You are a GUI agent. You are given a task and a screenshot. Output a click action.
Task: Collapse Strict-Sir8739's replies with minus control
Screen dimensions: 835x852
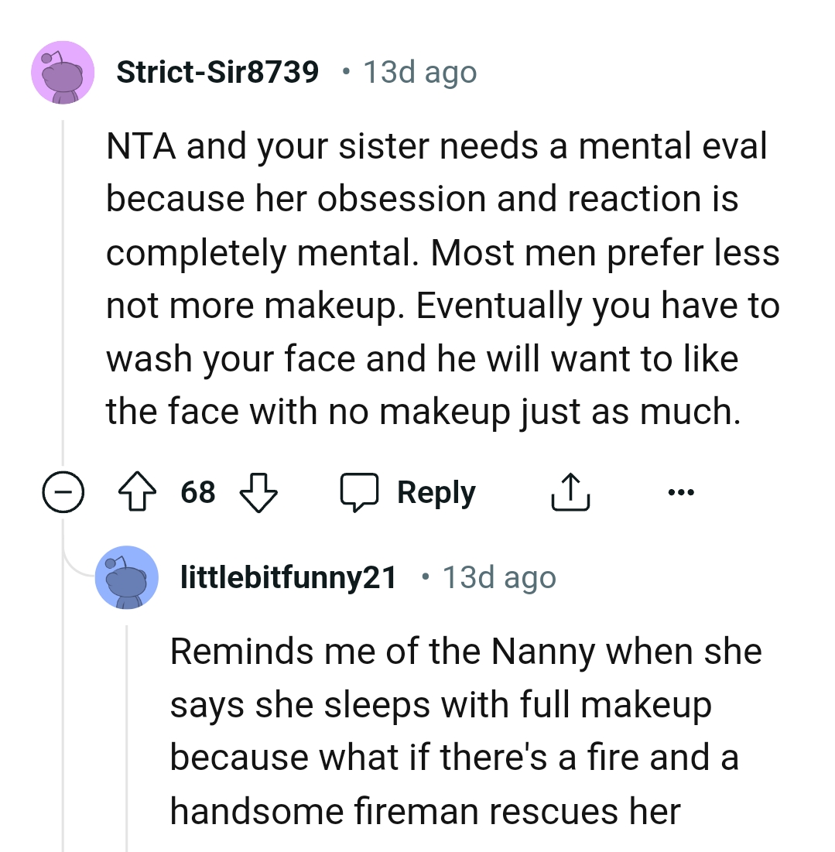[63, 491]
